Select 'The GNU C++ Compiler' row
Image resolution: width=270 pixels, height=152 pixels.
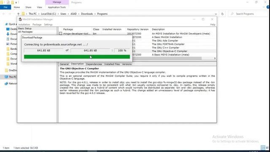click(x=165, y=48)
